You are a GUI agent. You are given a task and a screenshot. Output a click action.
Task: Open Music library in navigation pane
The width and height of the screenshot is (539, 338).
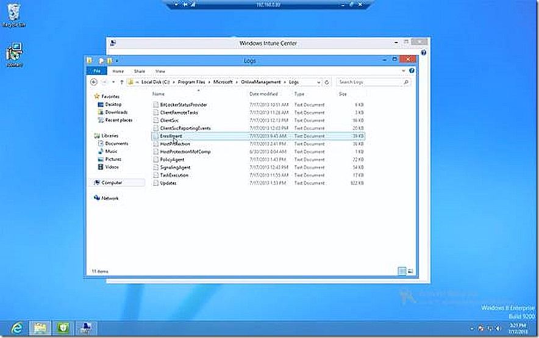pyautogui.click(x=111, y=152)
